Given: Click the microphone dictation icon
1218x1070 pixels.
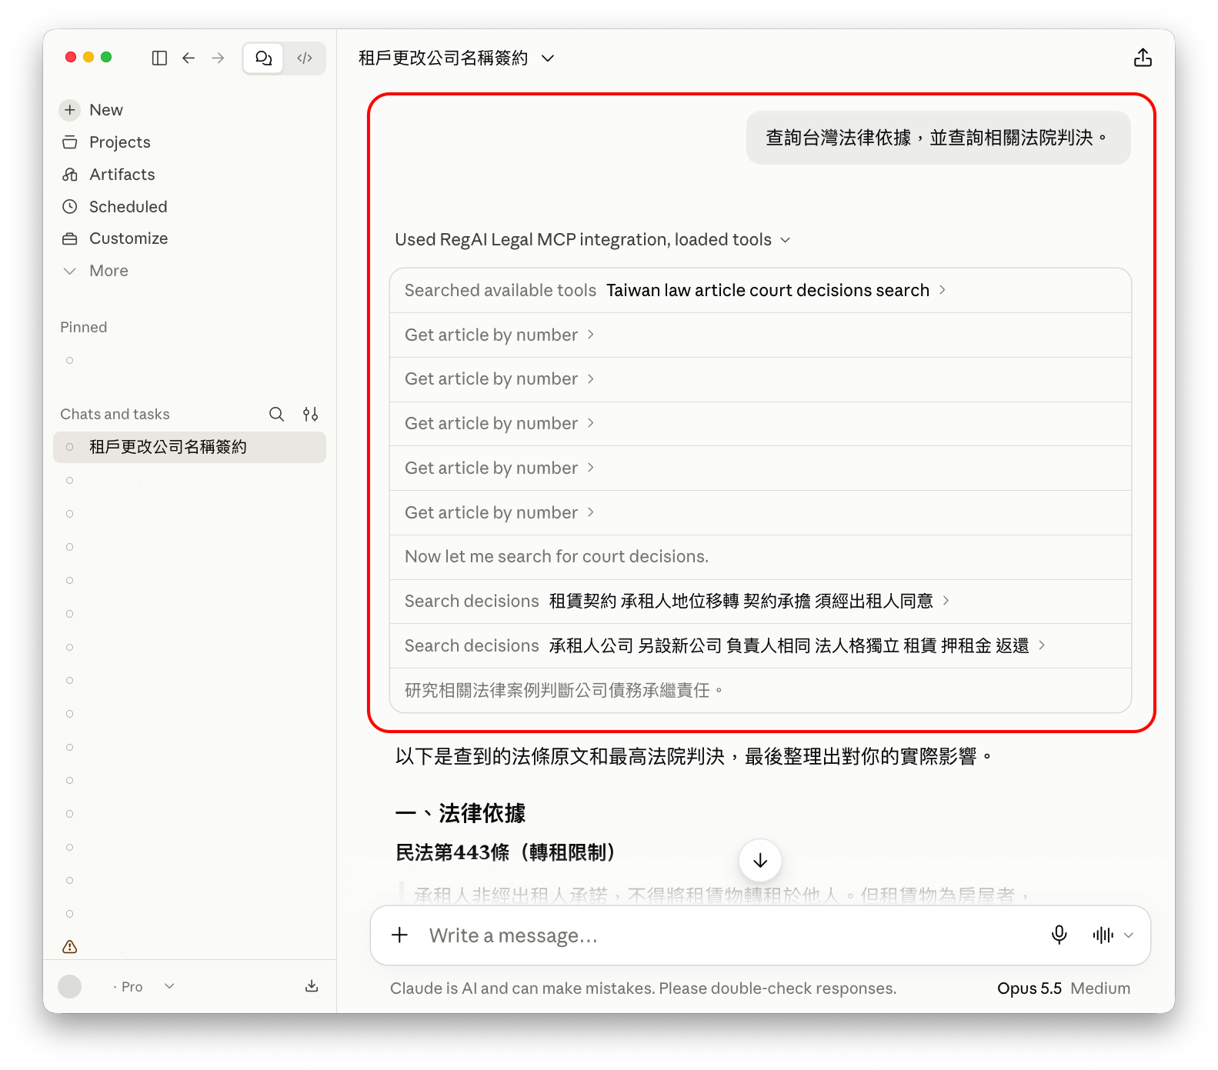Looking at the screenshot, I should (1059, 935).
